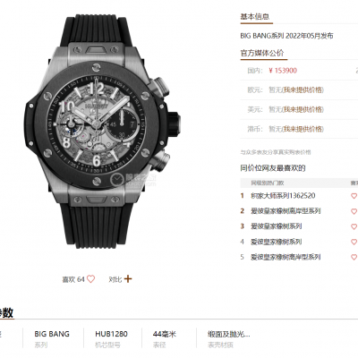Open 积家大师系列1362520 watch link

pyautogui.click(x=283, y=196)
